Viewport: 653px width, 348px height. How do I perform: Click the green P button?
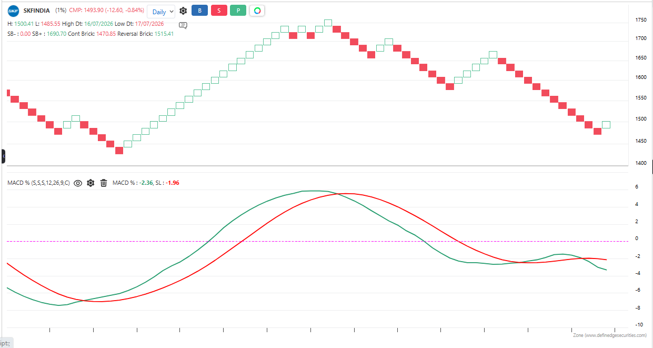tap(238, 11)
